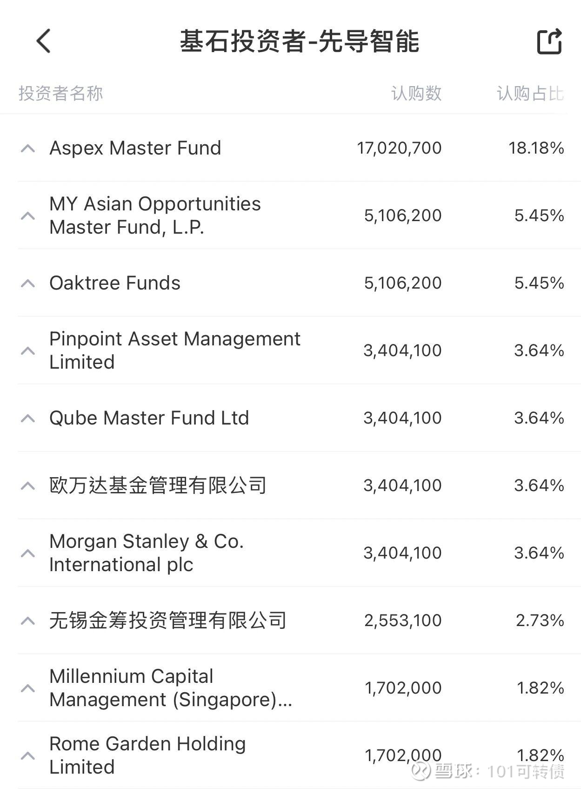Collapse Millennium Capital Management row
The height and width of the screenshot is (789, 581).
(28, 688)
